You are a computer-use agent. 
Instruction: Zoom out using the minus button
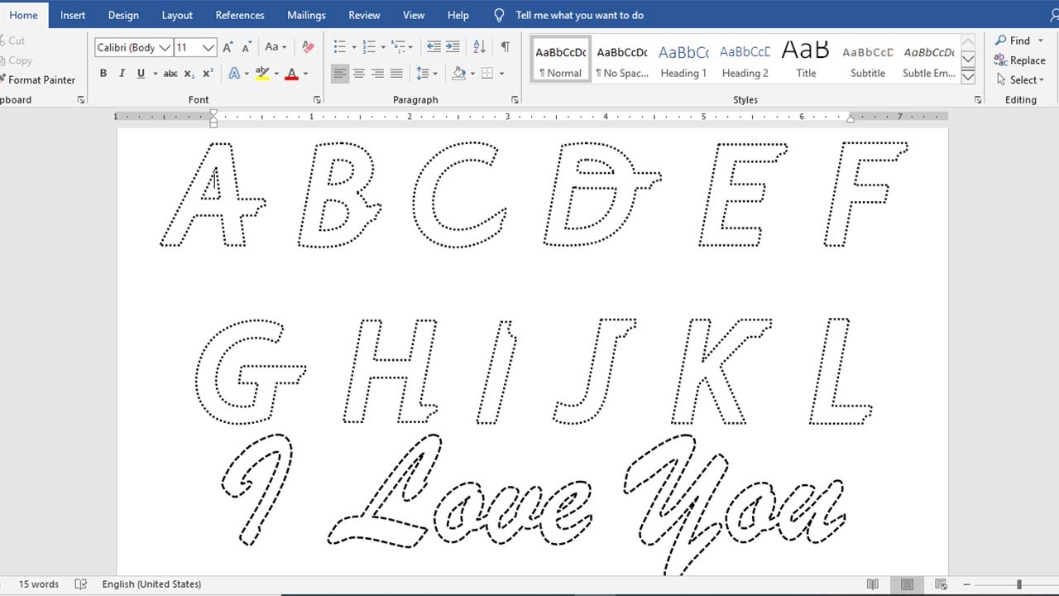click(x=967, y=584)
